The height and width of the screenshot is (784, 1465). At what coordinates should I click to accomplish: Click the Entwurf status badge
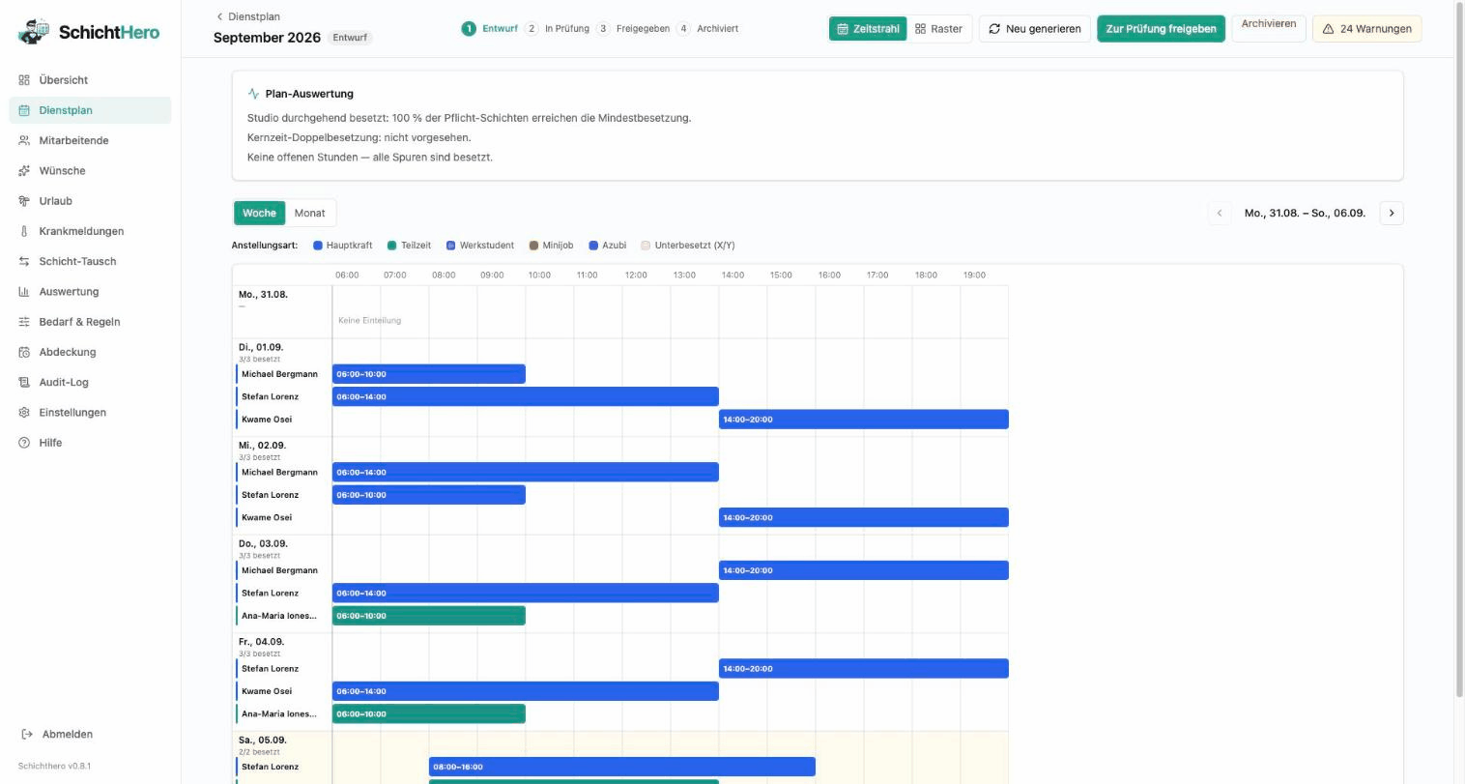[x=350, y=38]
